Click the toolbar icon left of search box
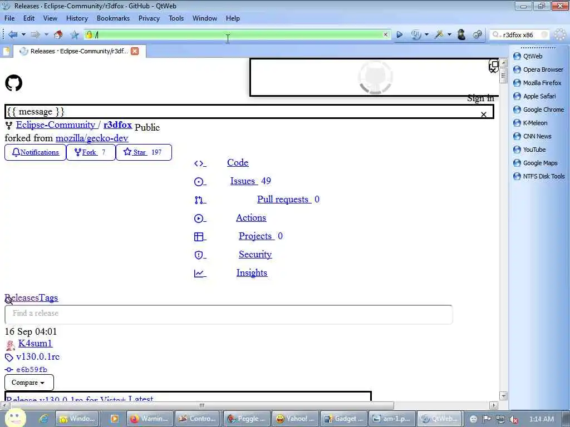Screen dimensions: 570x427 477,34
